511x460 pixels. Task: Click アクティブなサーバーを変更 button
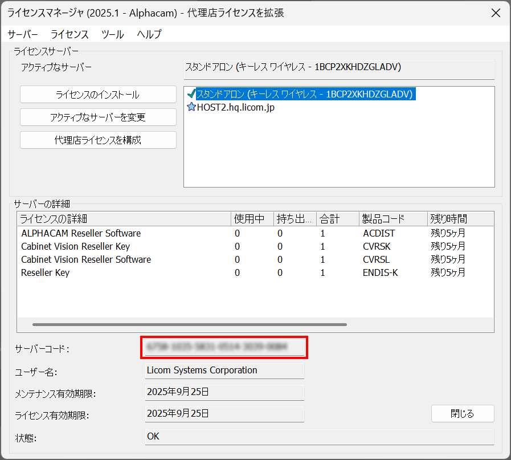[x=98, y=117]
